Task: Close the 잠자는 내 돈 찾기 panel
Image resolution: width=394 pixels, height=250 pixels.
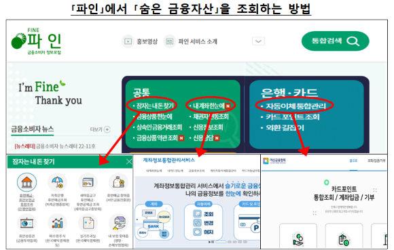Action: tap(129, 161)
